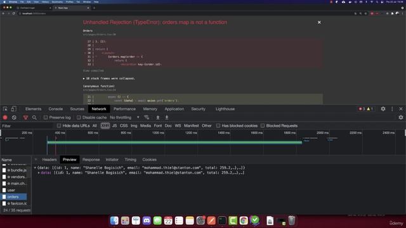This screenshot has width=406, height=228.
Task: Enable Preserve log checkbox
Action: (46, 117)
